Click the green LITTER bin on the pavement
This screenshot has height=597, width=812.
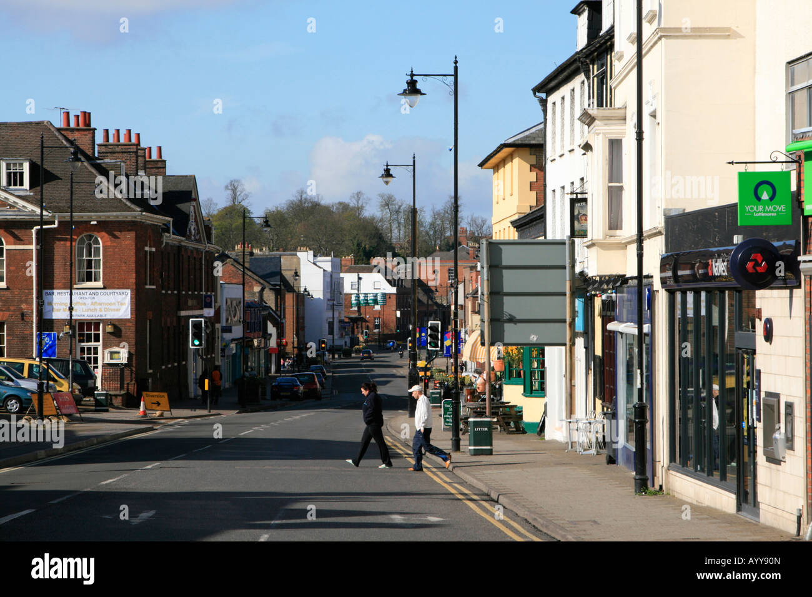tap(480, 436)
